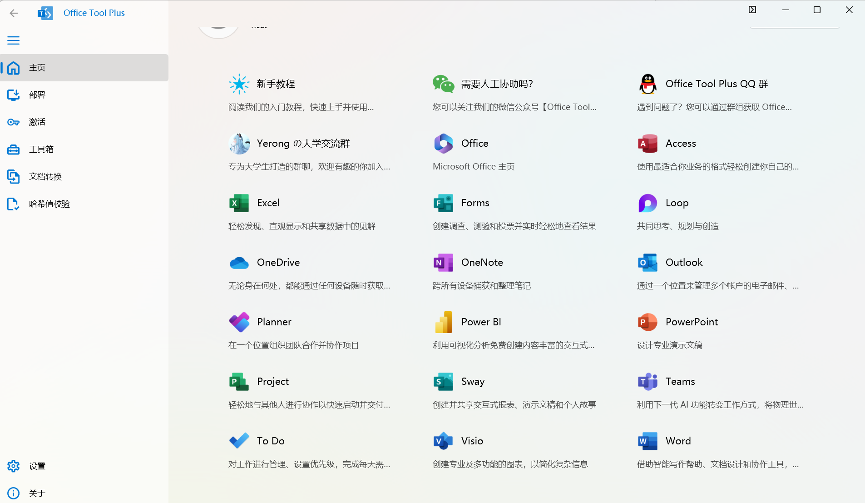Click the 新手教程 star icon
The height and width of the screenshot is (503, 865).
[x=239, y=84]
